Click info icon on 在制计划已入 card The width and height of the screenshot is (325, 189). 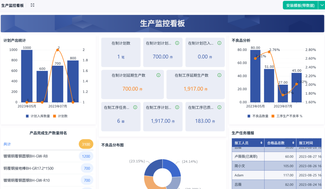[219, 43]
